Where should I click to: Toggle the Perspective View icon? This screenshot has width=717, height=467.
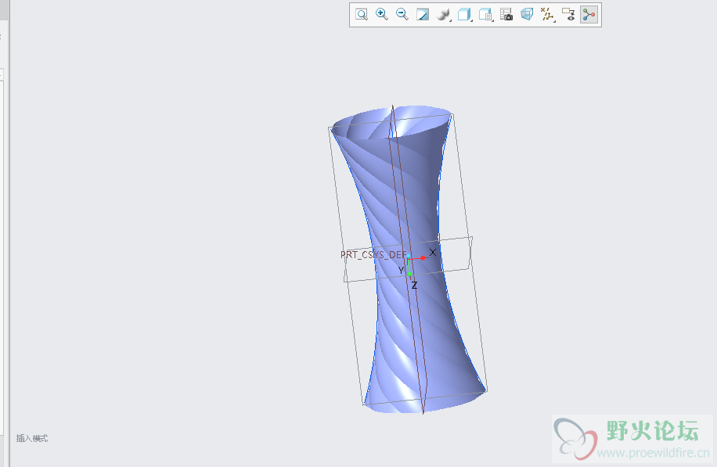(x=527, y=15)
